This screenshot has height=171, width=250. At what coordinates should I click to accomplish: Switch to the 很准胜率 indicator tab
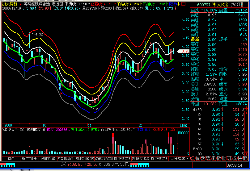48,159
